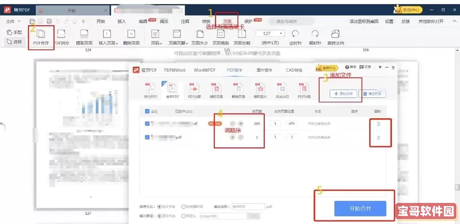Click the PDF压缩 compress icon
Image resolution: width=460 pixels, height=224 pixels.
click(304, 88)
